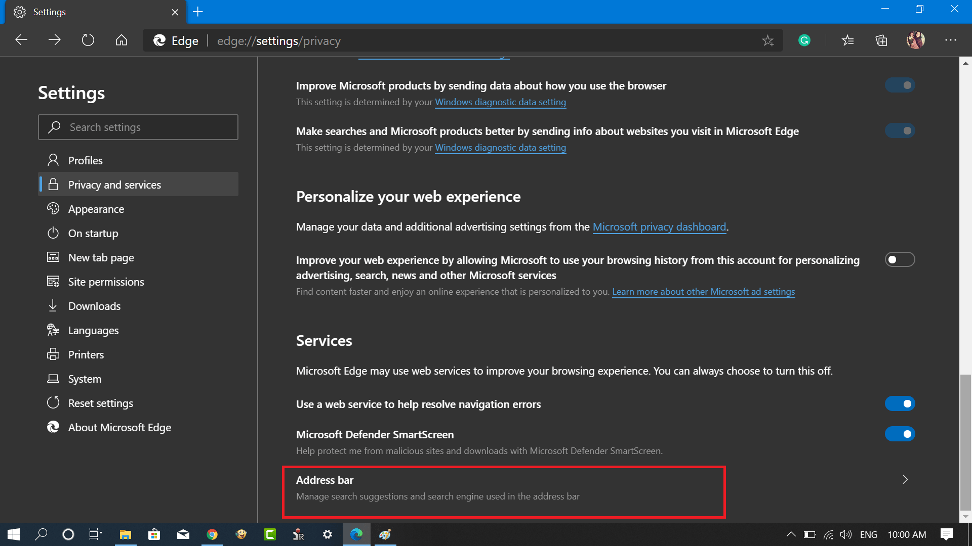Close the Settings tab
The height and width of the screenshot is (546, 972).
pos(175,12)
